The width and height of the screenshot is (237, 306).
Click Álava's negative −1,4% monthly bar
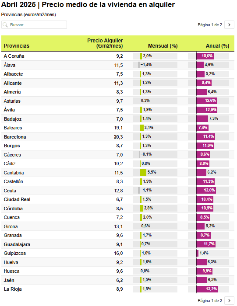(x=139, y=65)
